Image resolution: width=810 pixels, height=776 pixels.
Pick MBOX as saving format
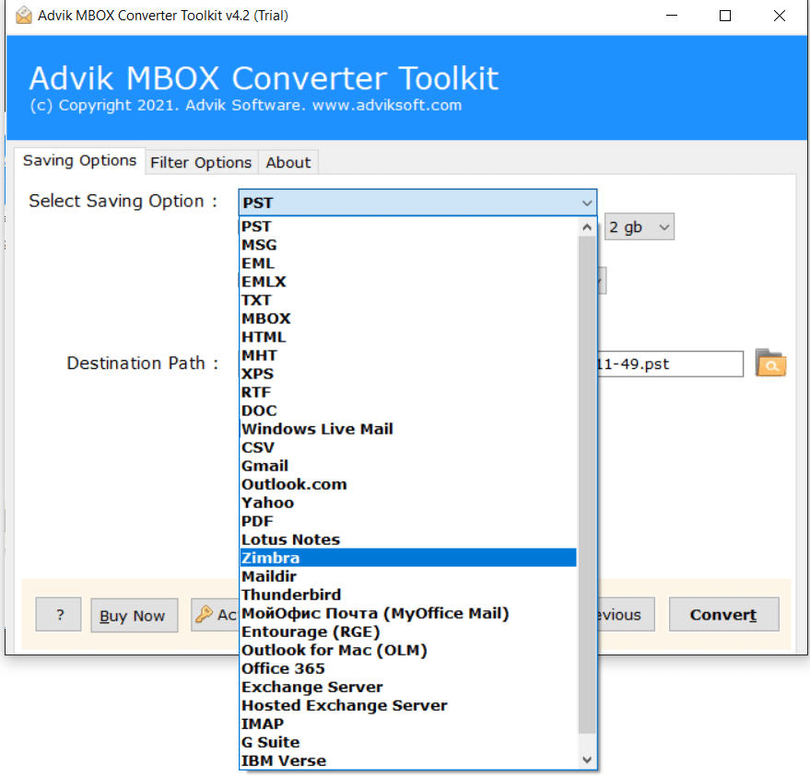tap(408, 319)
